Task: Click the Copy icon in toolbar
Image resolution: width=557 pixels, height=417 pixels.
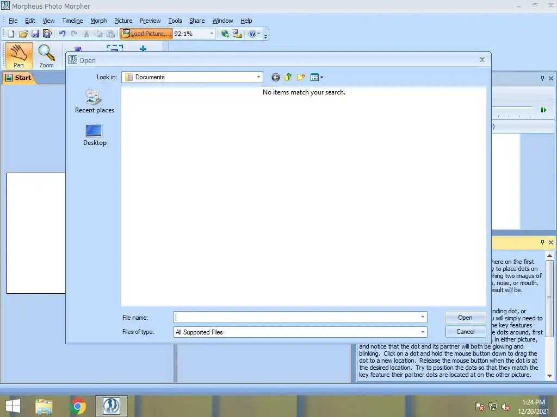Action: [98, 34]
